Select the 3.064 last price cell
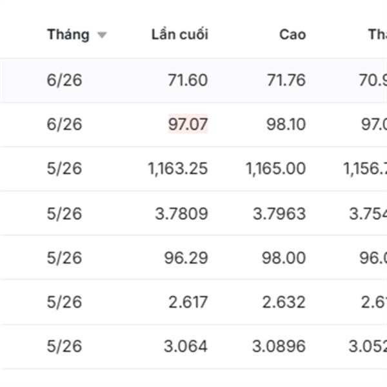 [185, 346]
